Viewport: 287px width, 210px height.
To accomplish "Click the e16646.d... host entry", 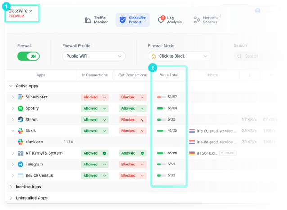I will pos(207,153).
